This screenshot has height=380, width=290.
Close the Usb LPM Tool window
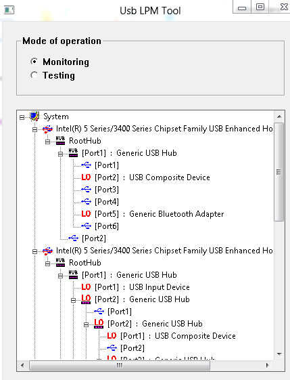coord(284,7)
